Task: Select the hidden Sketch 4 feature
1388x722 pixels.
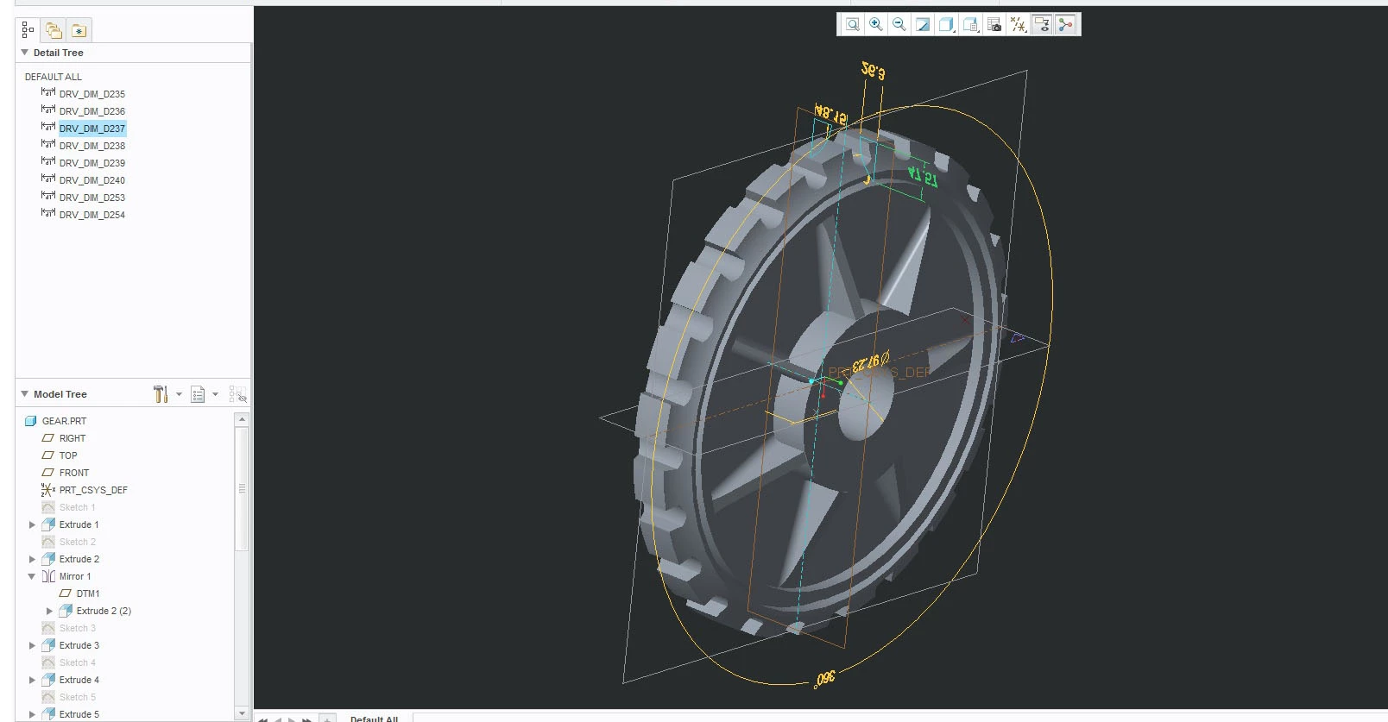Action: click(78, 662)
